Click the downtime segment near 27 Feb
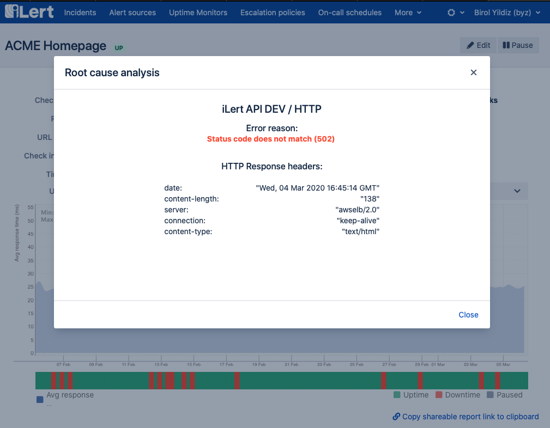The width and height of the screenshot is (550, 428). point(383,381)
